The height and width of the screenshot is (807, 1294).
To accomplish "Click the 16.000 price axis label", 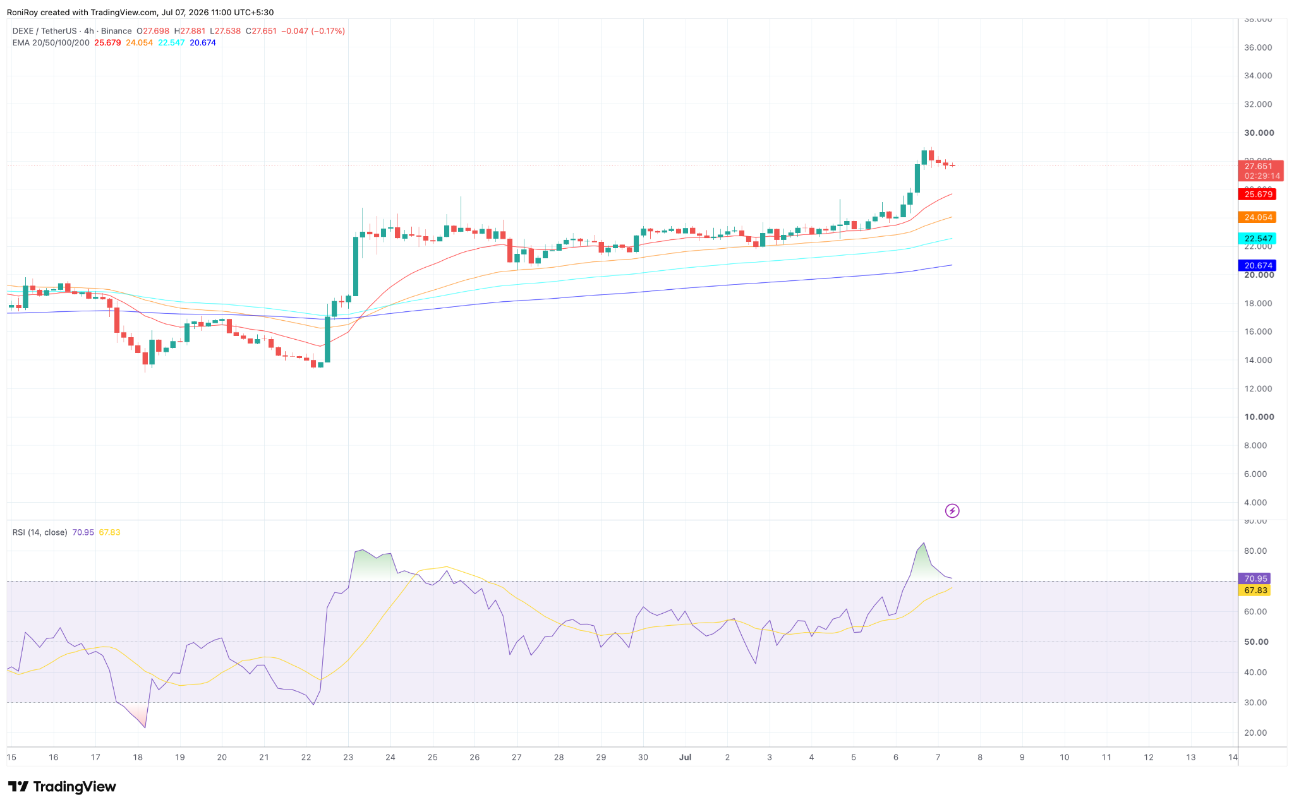I will (1258, 332).
